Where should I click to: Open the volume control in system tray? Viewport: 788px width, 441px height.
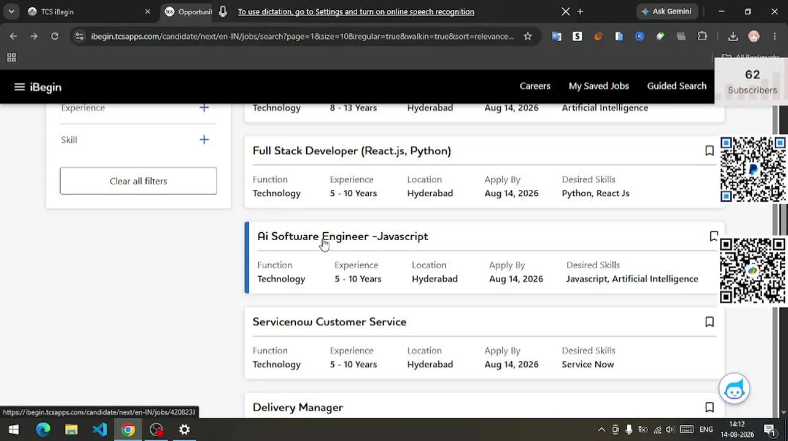[670, 429]
